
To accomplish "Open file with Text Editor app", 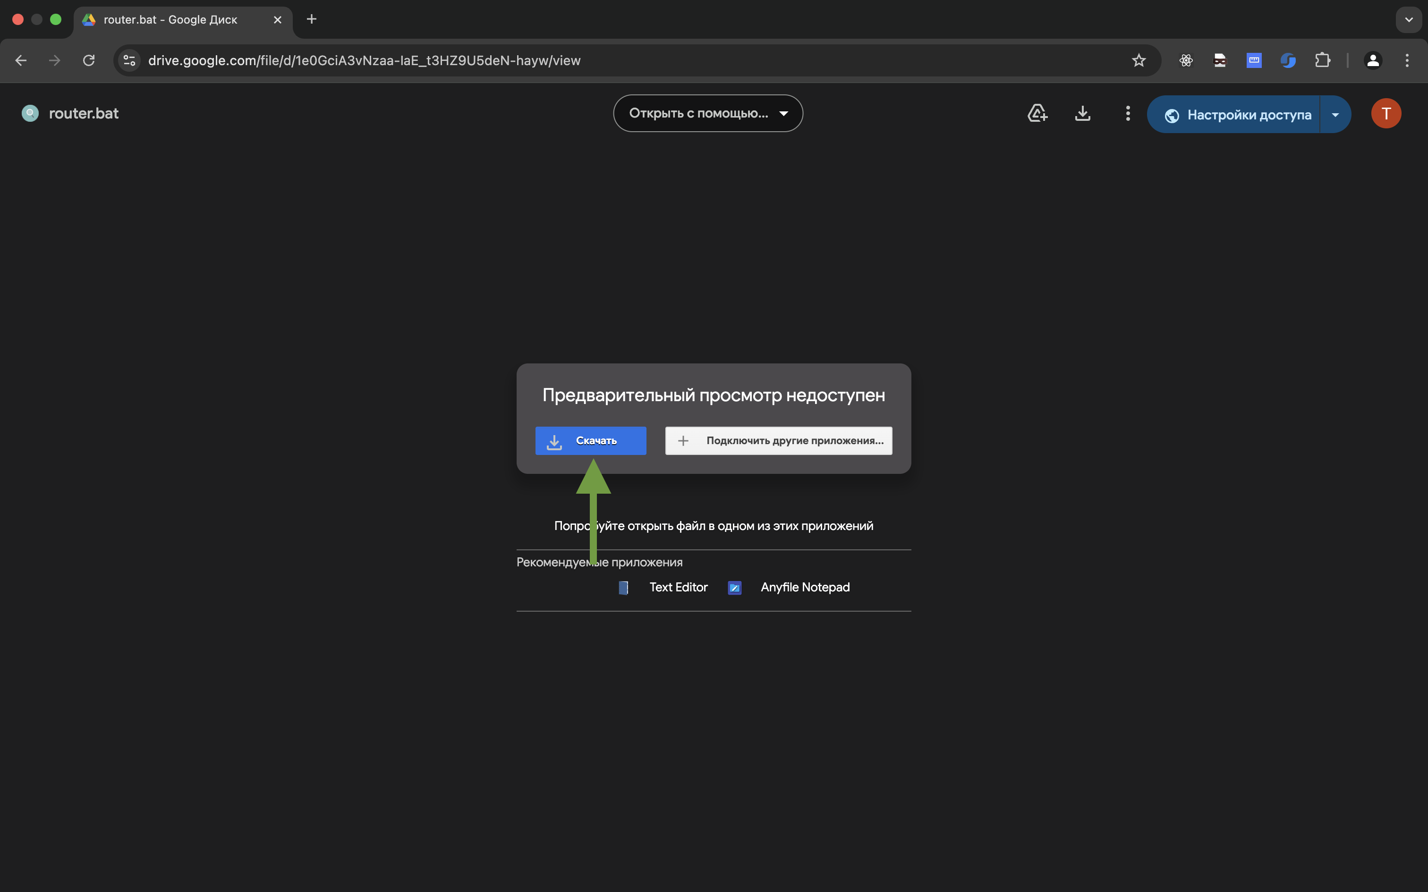I will click(678, 587).
